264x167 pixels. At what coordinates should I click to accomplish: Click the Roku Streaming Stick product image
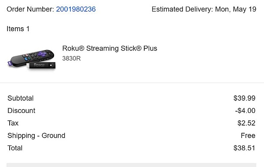32,59
